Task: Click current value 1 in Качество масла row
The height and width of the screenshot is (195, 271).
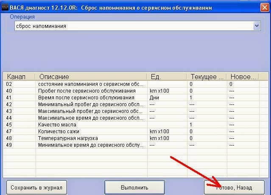Action: point(191,125)
